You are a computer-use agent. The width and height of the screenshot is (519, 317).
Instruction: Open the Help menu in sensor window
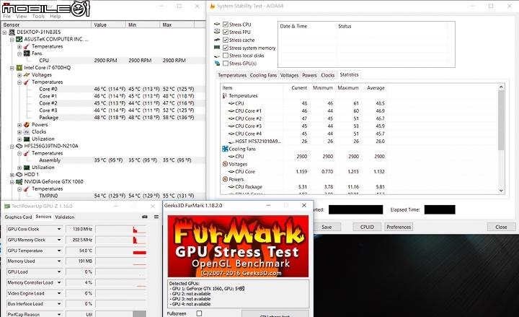tap(56, 17)
